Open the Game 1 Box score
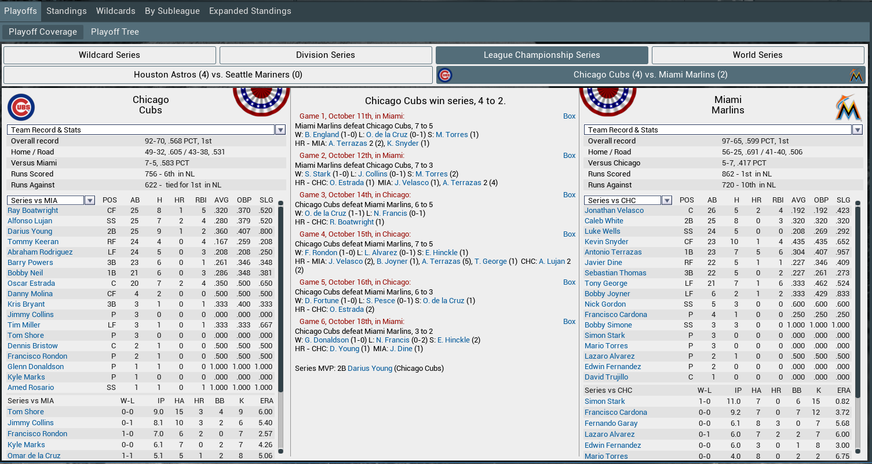 click(569, 116)
